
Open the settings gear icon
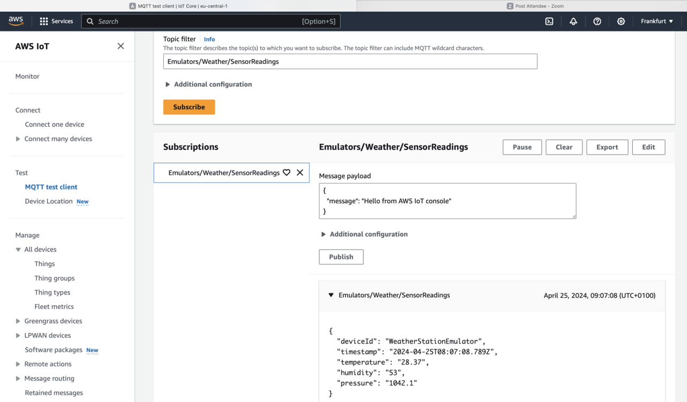(x=621, y=21)
